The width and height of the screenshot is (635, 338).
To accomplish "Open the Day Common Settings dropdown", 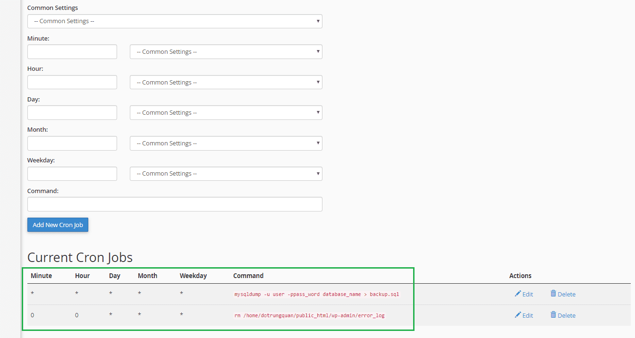I will (226, 112).
